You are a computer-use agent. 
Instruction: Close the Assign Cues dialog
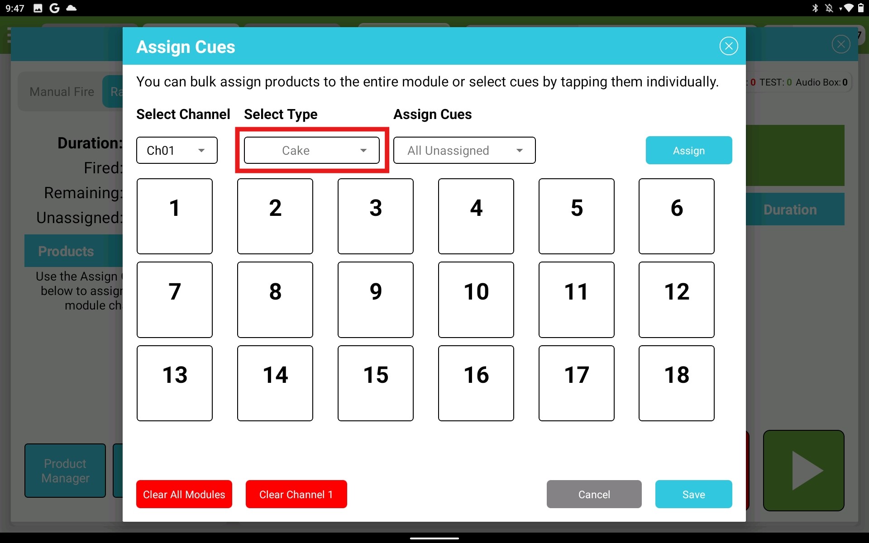coord(728,46)
